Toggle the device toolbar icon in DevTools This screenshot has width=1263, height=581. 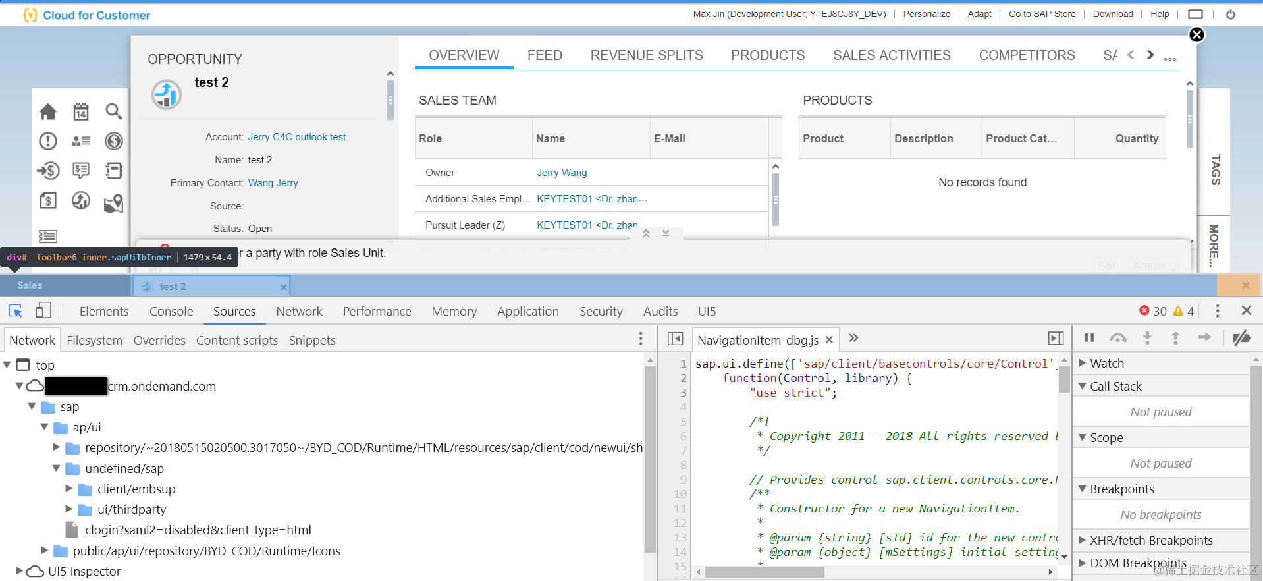click(43, 310)
